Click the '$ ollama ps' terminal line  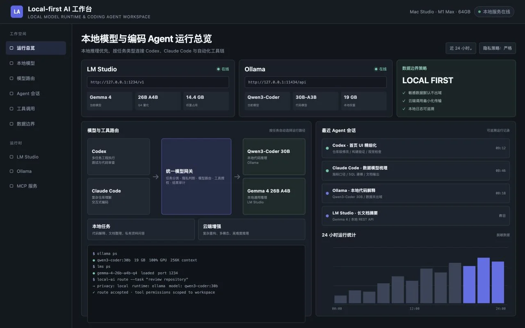tap(105, 254)
